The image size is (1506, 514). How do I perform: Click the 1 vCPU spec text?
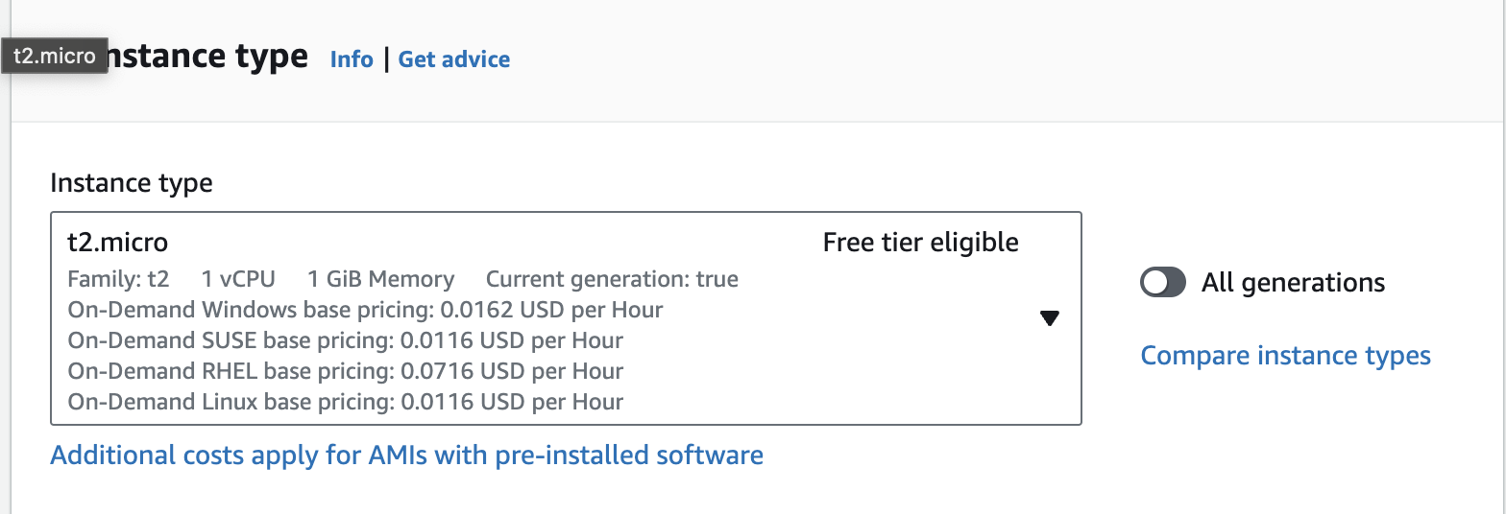(x=238, y=279)
